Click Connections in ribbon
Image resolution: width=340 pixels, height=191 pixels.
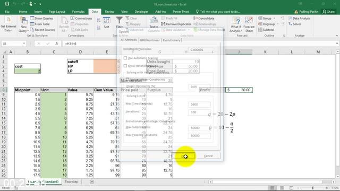tap(81, 19)
